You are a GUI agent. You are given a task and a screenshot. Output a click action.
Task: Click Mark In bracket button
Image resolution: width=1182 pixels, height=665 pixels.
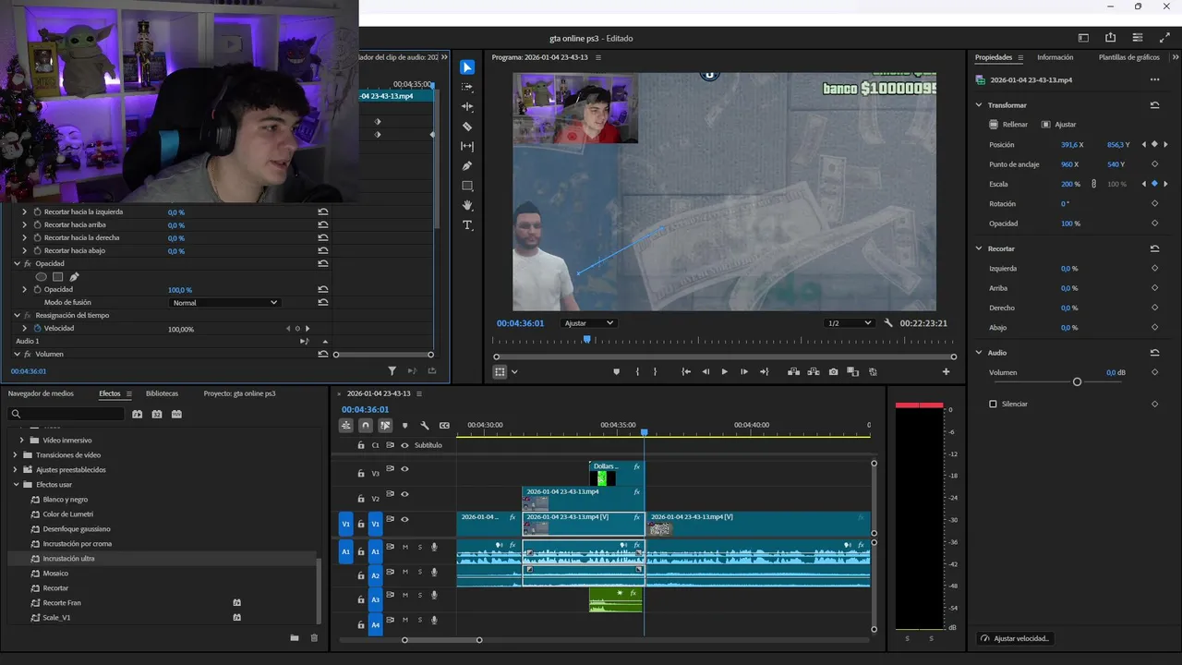point(637,371)
